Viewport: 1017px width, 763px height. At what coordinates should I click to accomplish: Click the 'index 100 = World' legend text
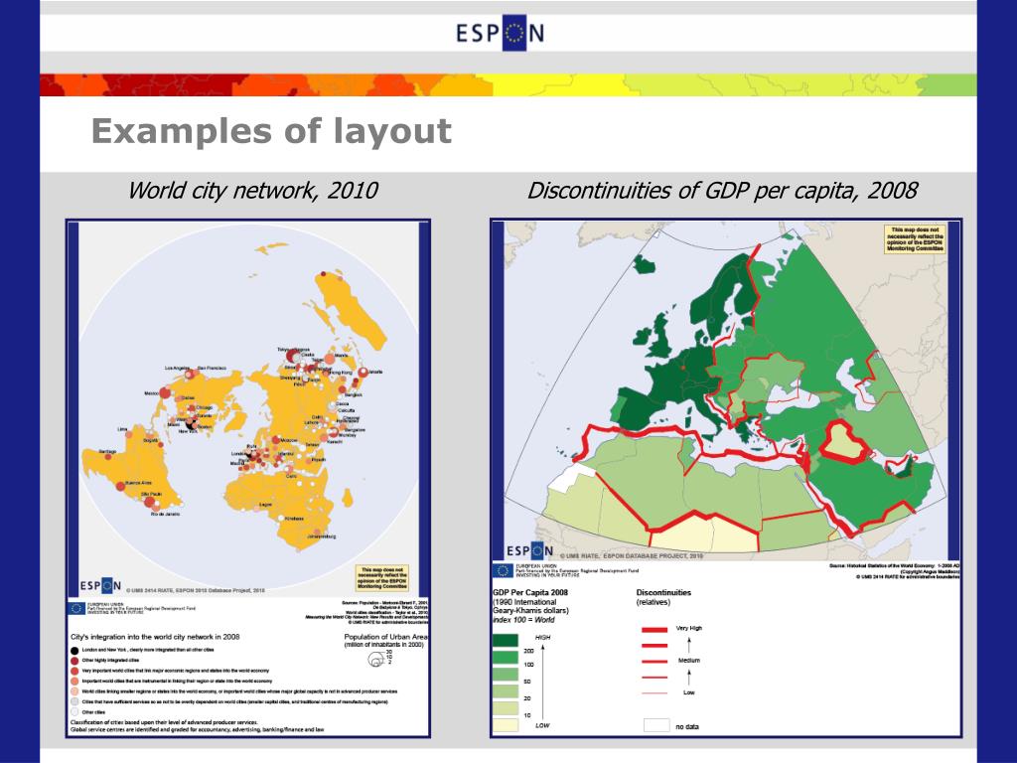coord(524,620)
